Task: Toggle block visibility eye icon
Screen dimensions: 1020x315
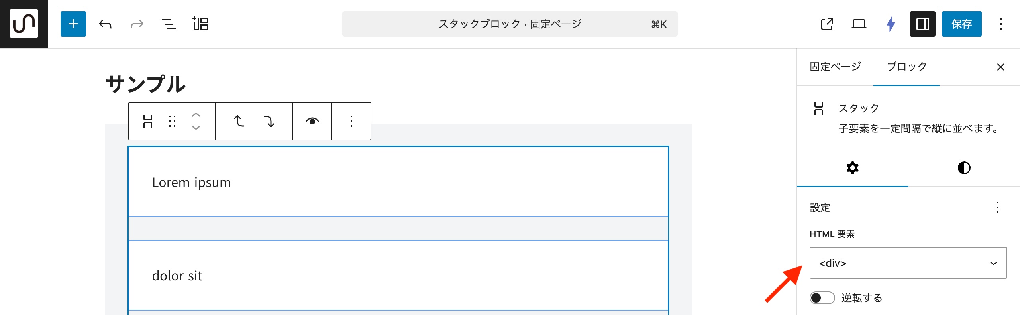Action: (x=312, y=121)
